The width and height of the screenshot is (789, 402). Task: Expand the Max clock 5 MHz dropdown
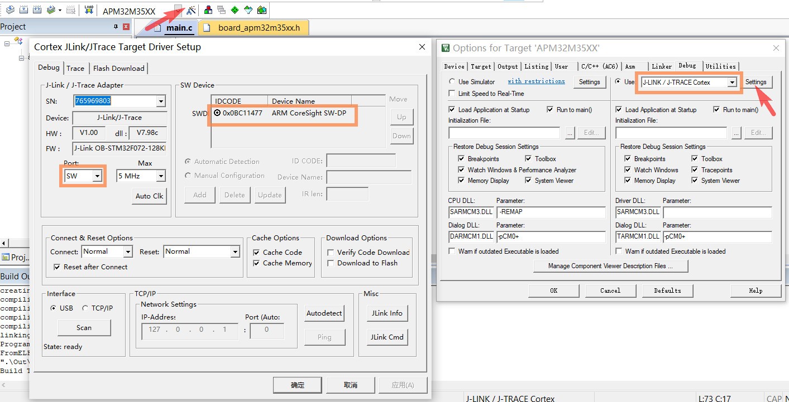pos(161,176)
